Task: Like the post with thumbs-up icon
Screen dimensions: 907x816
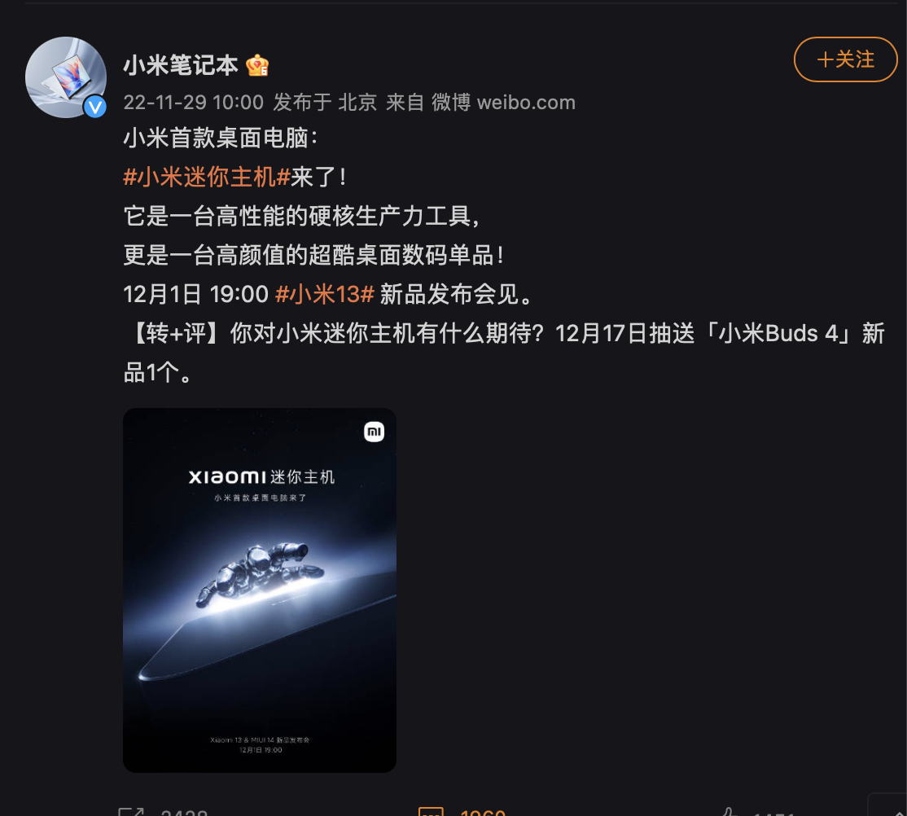Action: (x=729, y=811)
